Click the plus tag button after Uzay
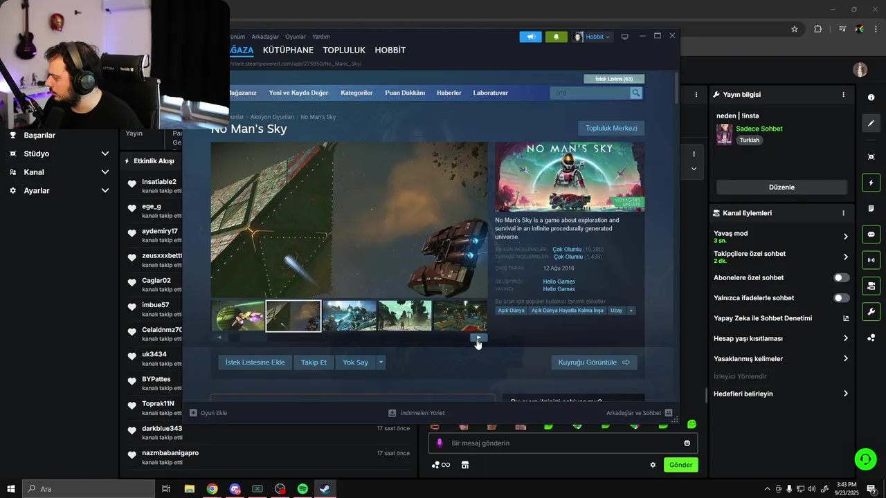886x498 pixels. (x=631, y=311)
